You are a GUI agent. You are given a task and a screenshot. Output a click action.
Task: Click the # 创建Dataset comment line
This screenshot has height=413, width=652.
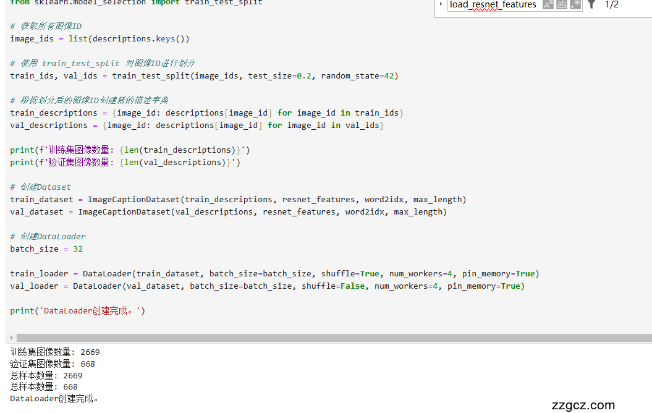[41, 187]
